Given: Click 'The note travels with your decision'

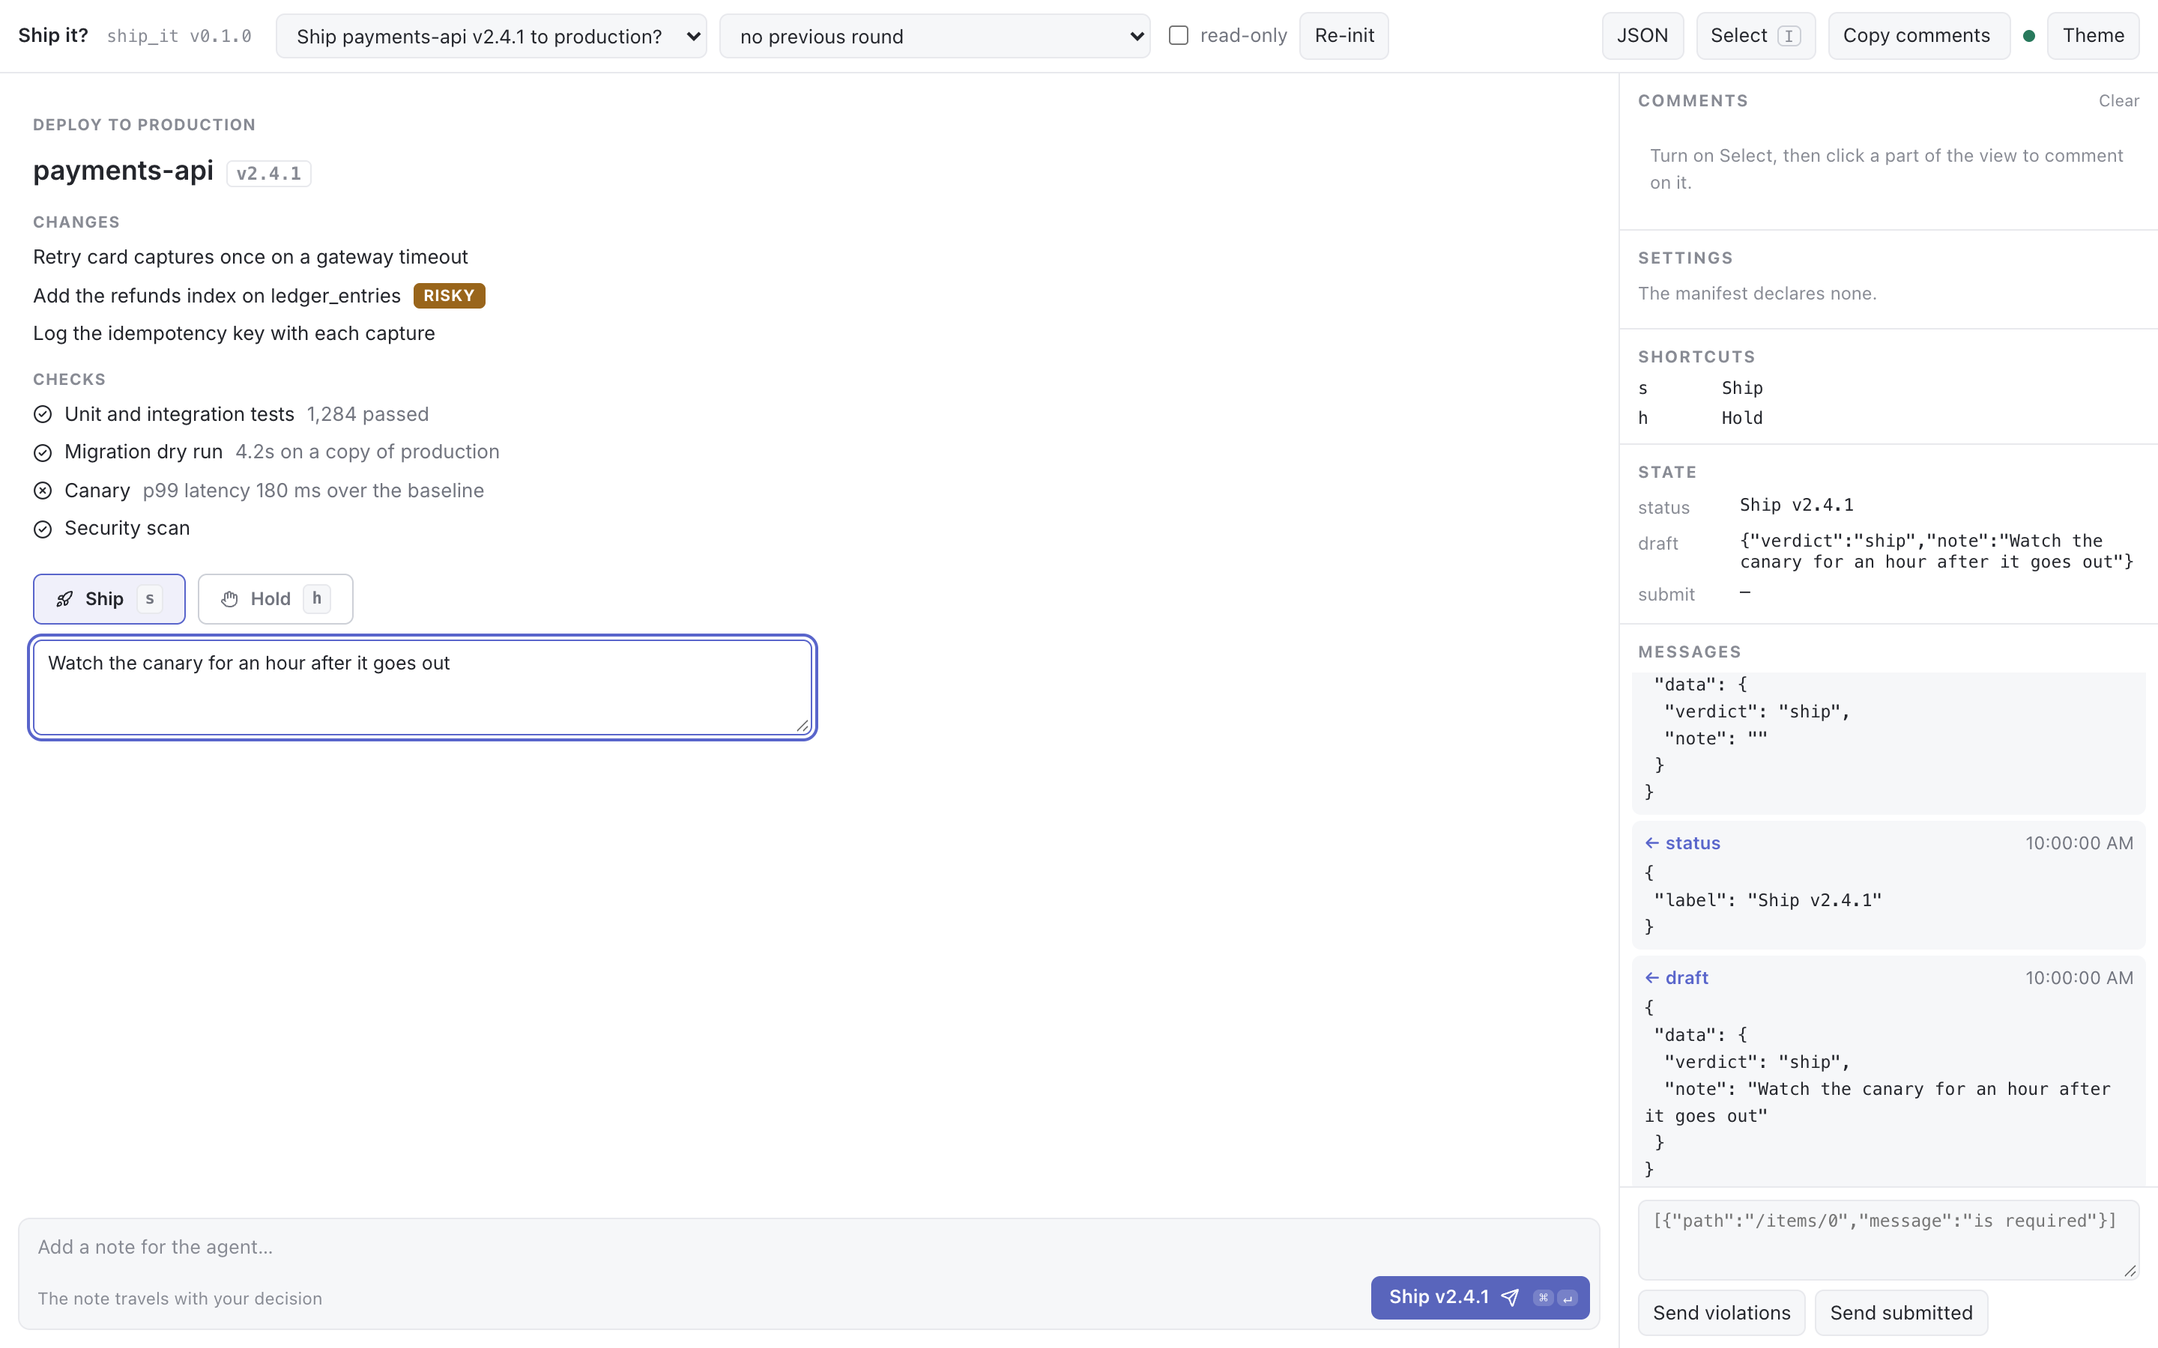Looking at the screenshot, I should pyautogui.click(x=180, y=1298).
